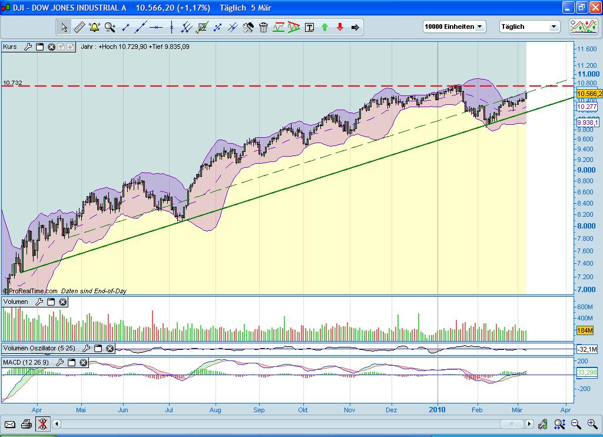
Task: Click the 9.938,1 lower band label
Action: click(x=588, y=123)
